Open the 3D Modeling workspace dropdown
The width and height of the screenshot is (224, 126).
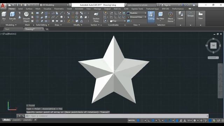coord(54,5)
